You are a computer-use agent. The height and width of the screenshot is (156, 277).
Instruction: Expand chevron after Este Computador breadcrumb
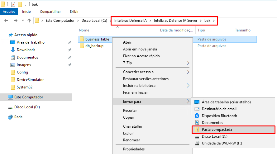click(x=78, y=21)
